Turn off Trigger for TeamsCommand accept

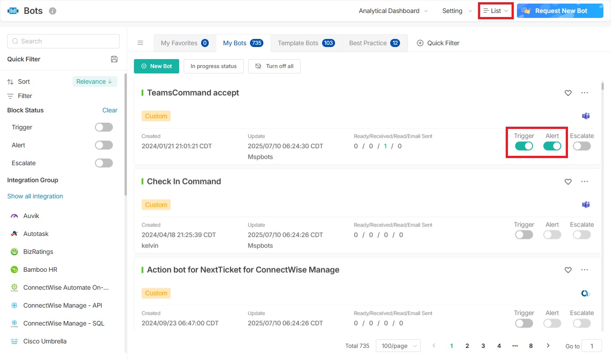tap(524, 146)
